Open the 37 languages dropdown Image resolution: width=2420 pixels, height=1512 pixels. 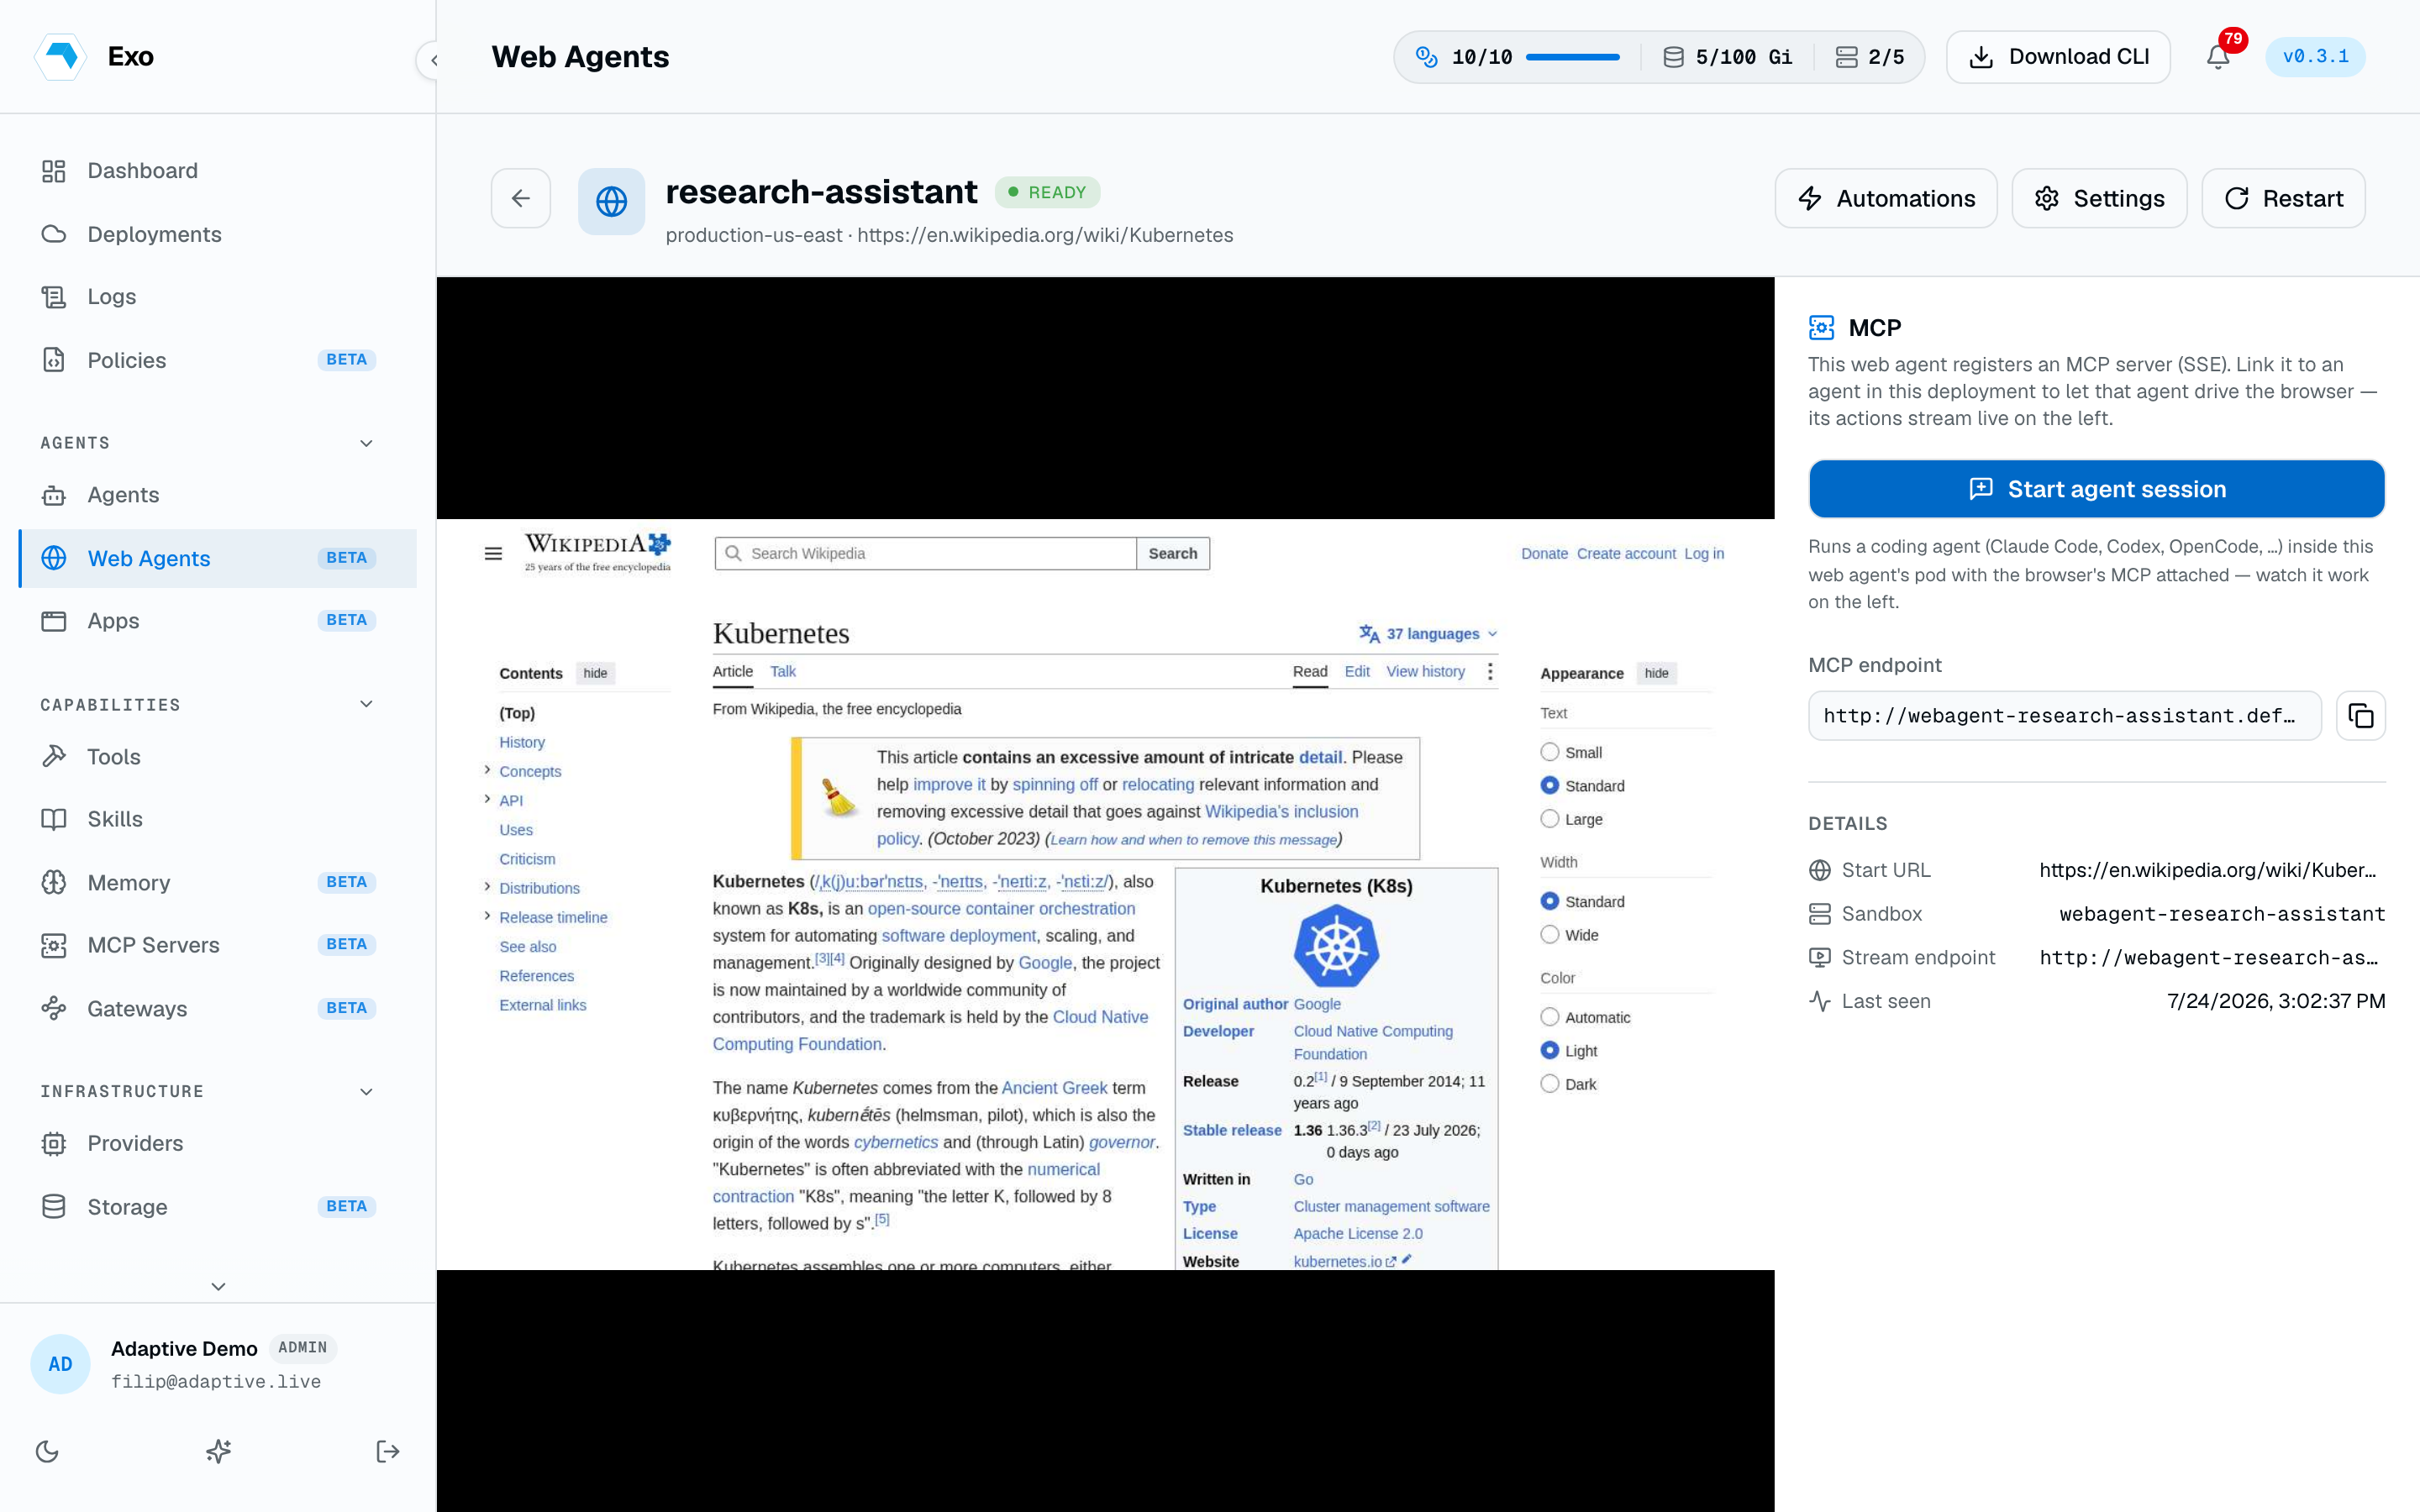point(1428,634)
